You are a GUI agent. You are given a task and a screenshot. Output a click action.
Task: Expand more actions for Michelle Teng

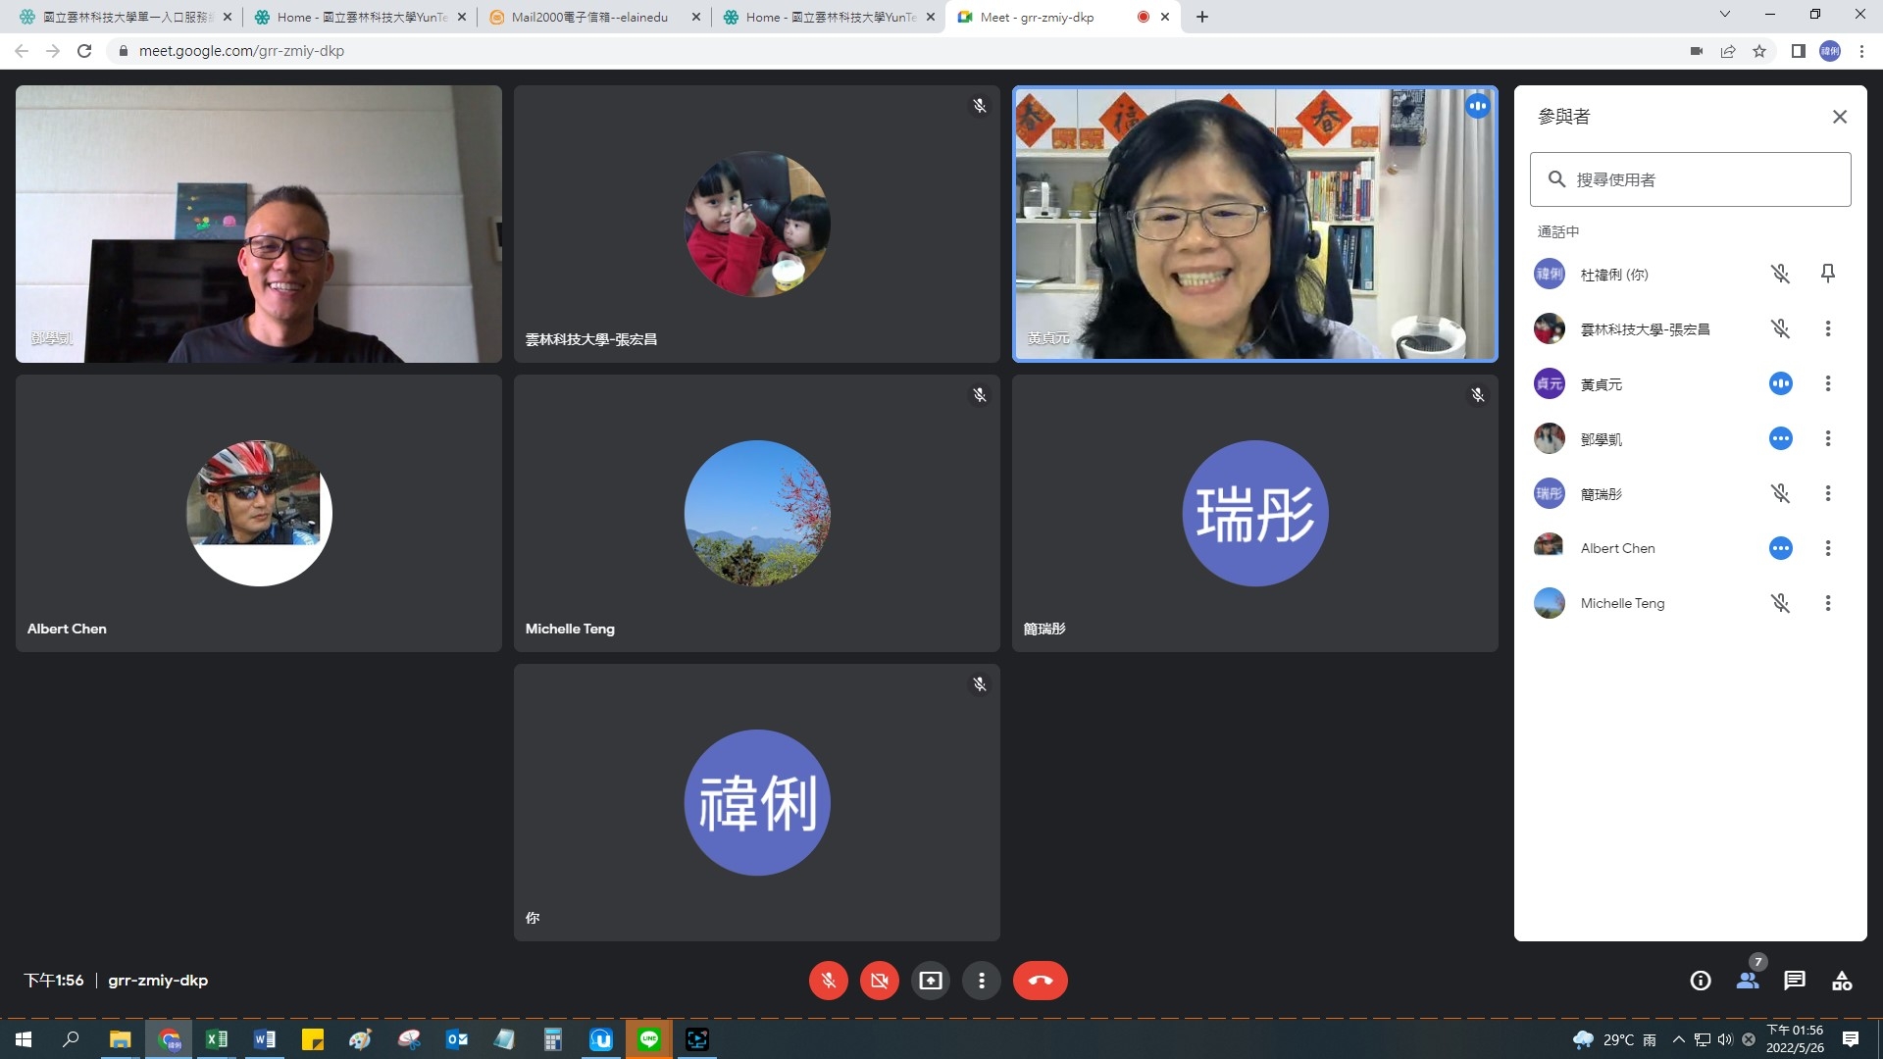(x=1827, y=603)
